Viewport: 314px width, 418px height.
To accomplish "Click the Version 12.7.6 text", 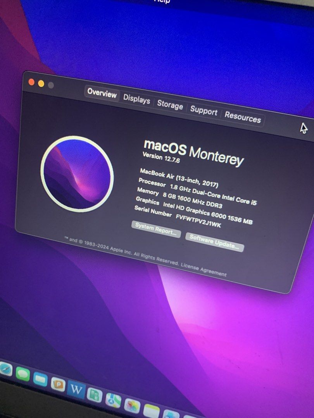I will coord(161,158).
